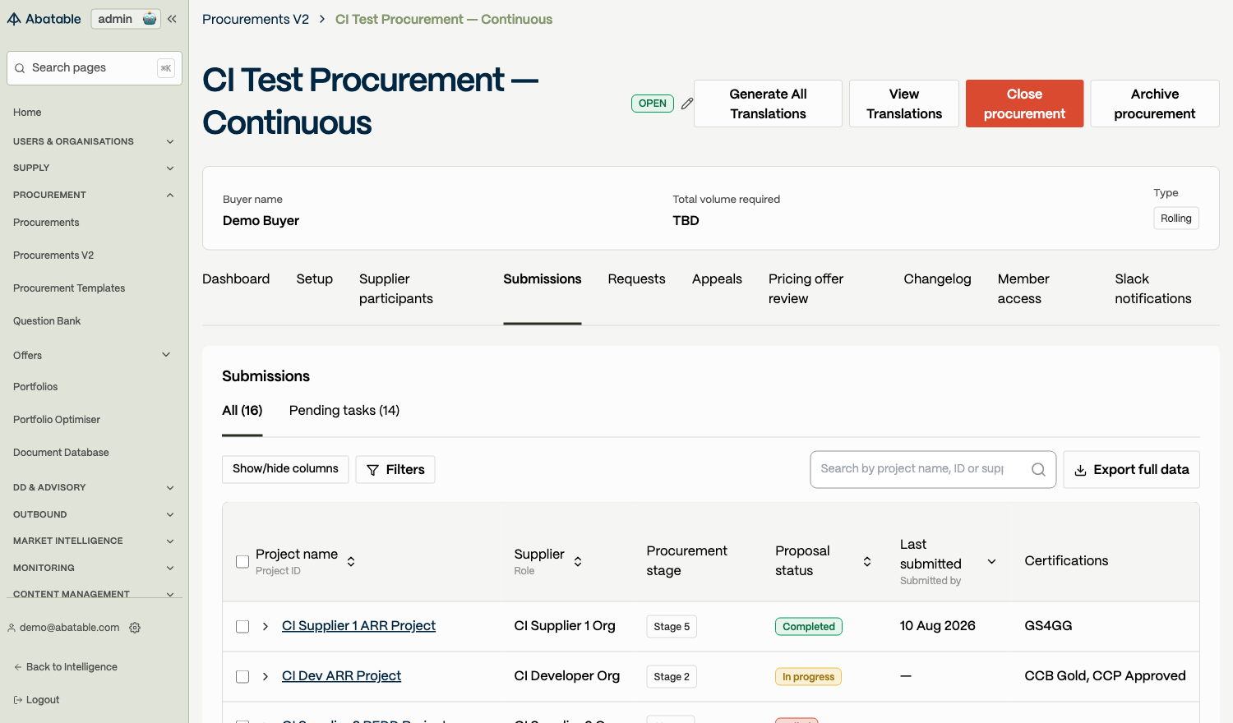Open the Filters button
1233x723 pixels.
tap(395, 470)
